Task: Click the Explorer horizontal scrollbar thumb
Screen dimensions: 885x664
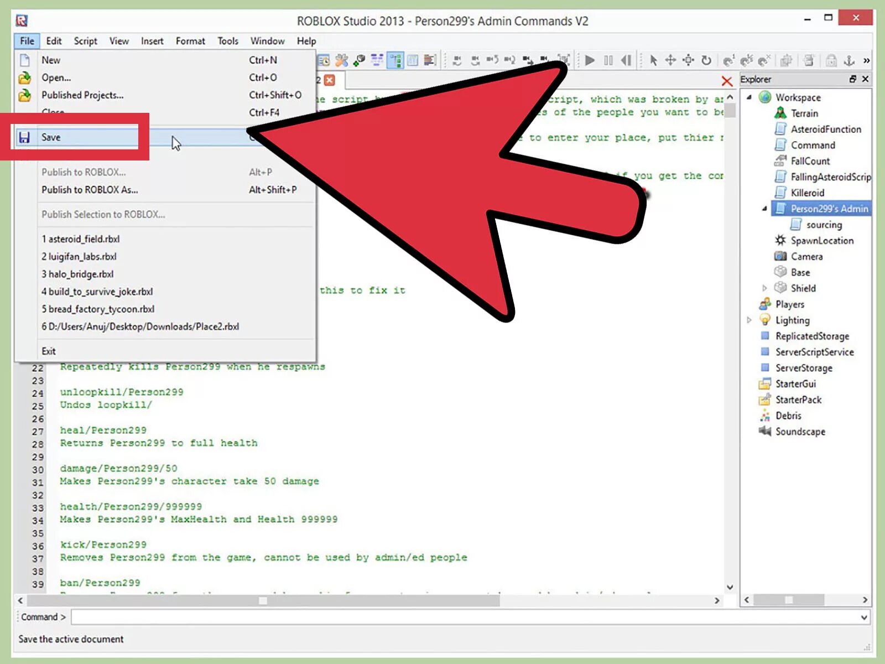Action: pos(789,600)
